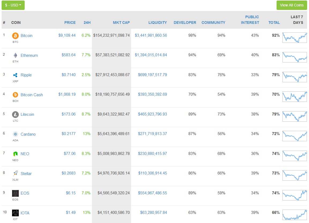Image resolution: width=309 pixels, height=223 pixels.
Task: Click the Bitcoin Cash logo icon
Action: 15,95
